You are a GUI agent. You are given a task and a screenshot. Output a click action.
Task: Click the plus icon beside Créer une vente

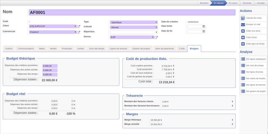[x=243, y=31]
